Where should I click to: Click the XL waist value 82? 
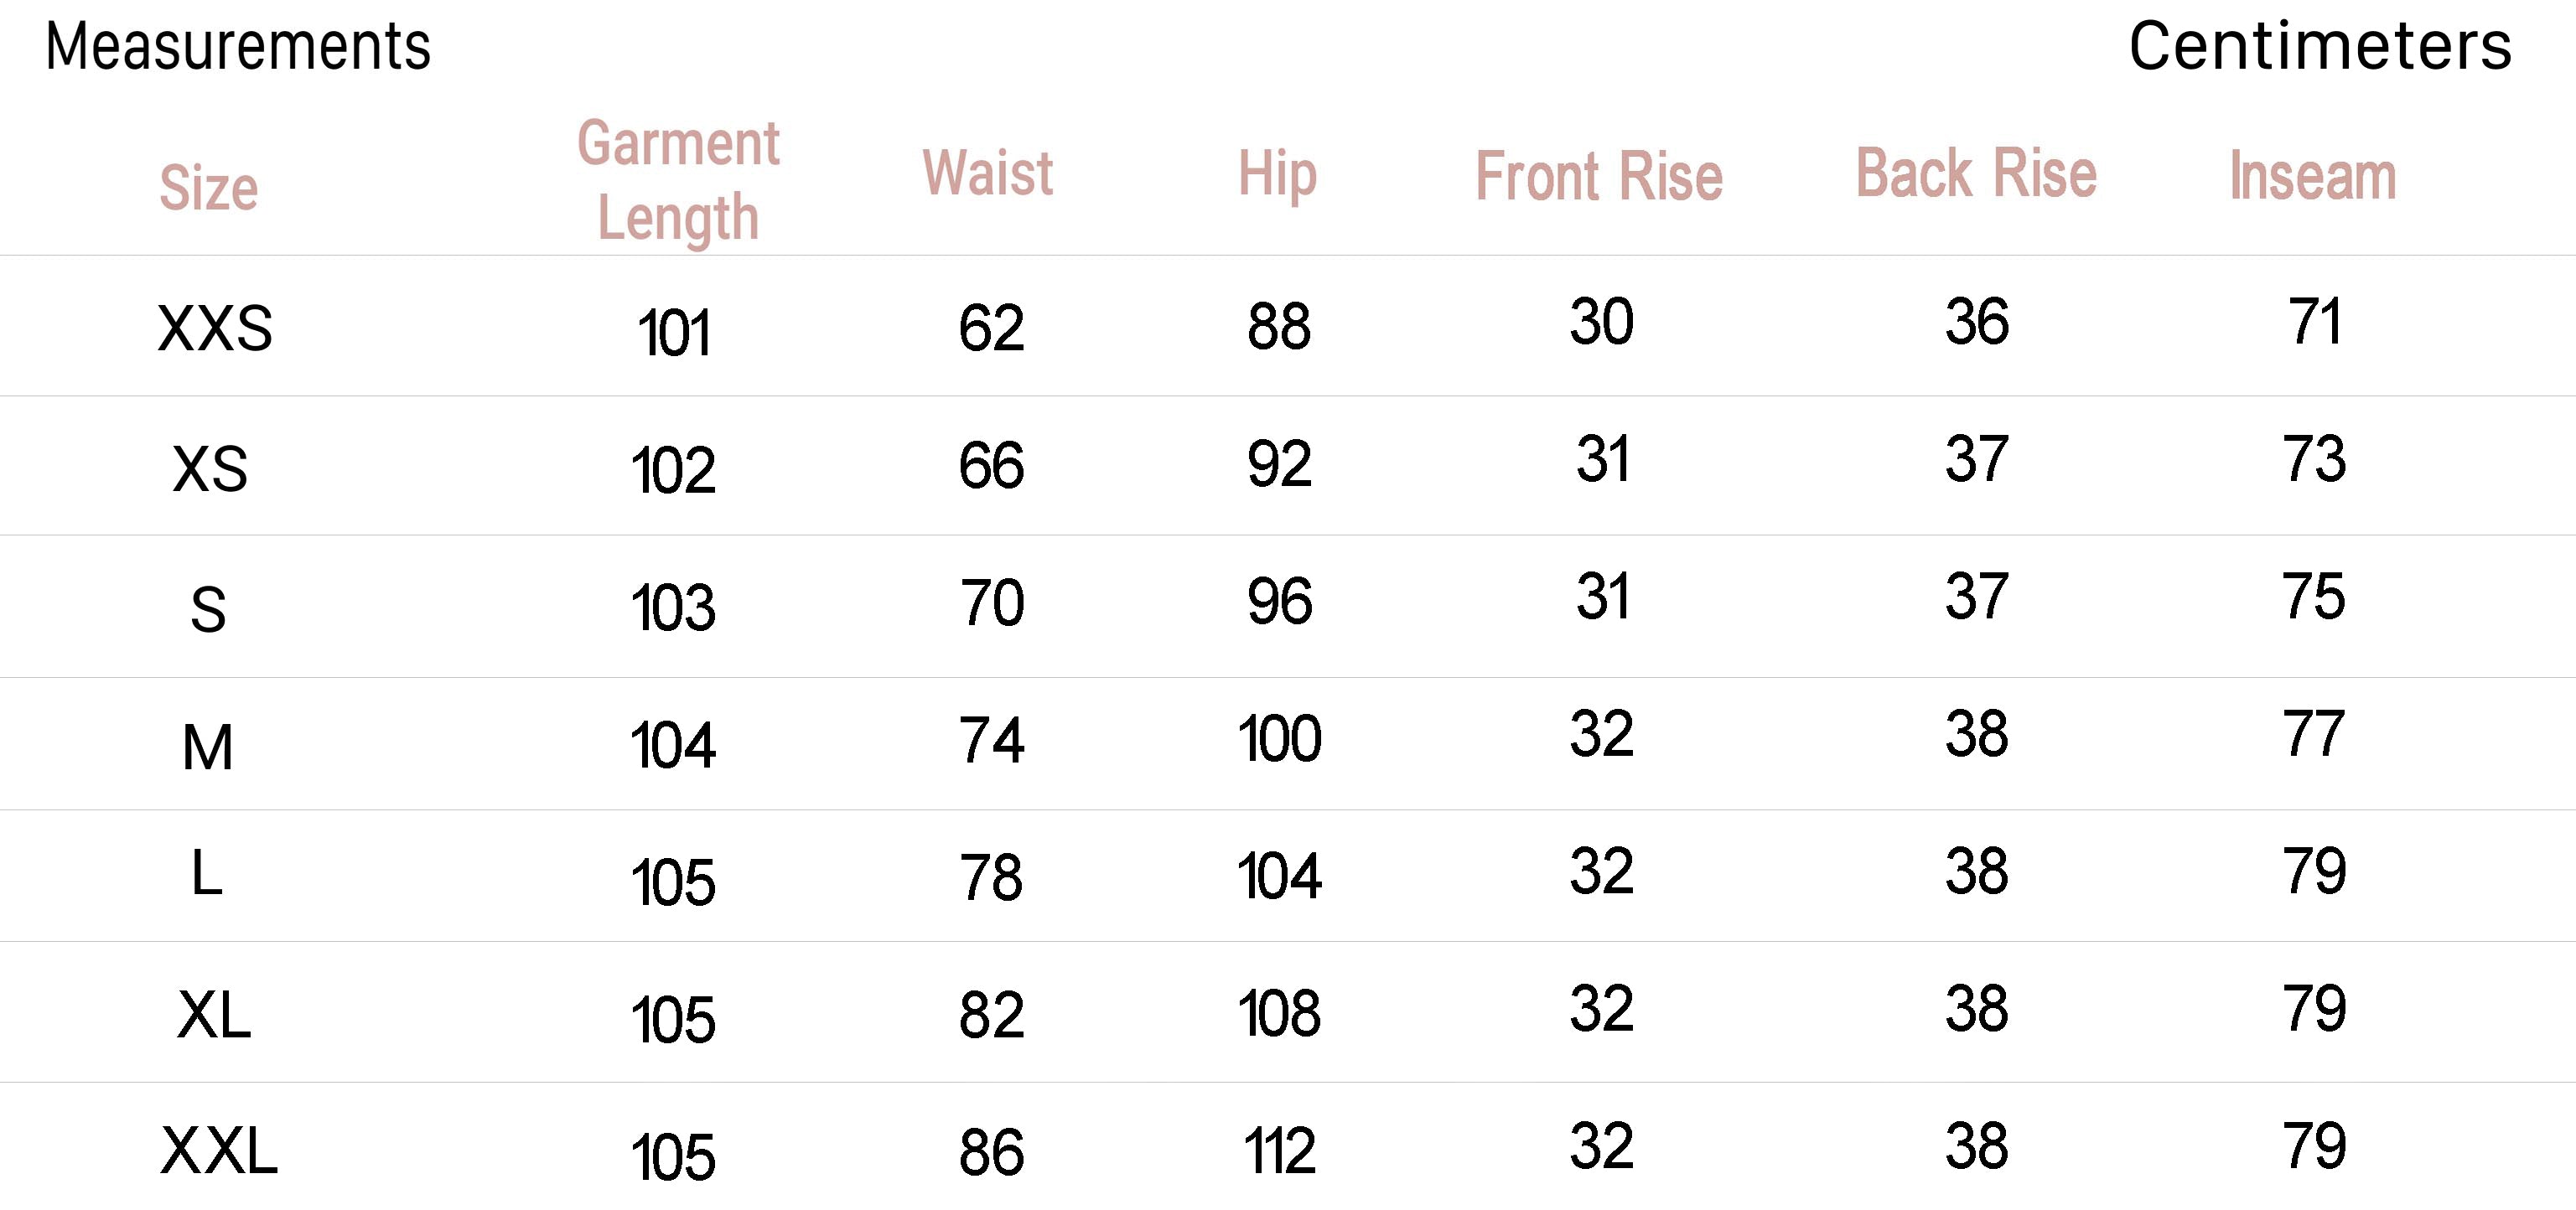coord(991,1015)
